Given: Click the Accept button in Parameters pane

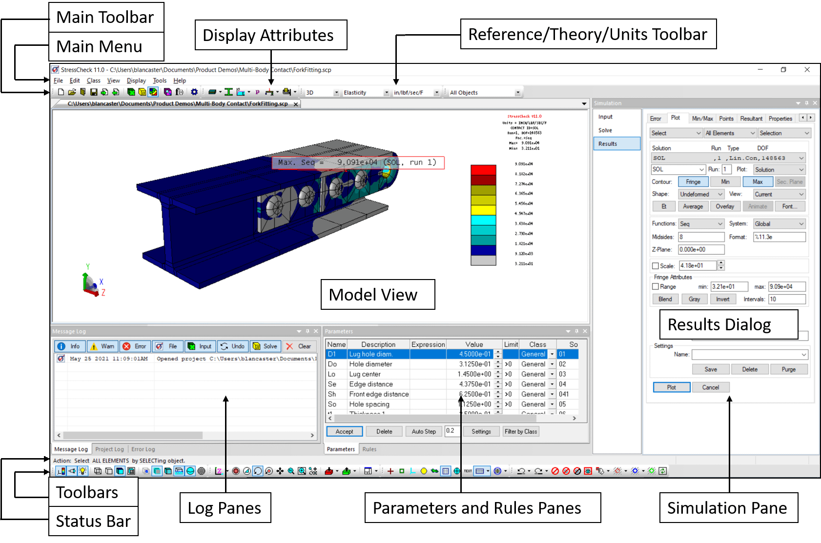Looking at the screenshot, I should coord(344,431).
